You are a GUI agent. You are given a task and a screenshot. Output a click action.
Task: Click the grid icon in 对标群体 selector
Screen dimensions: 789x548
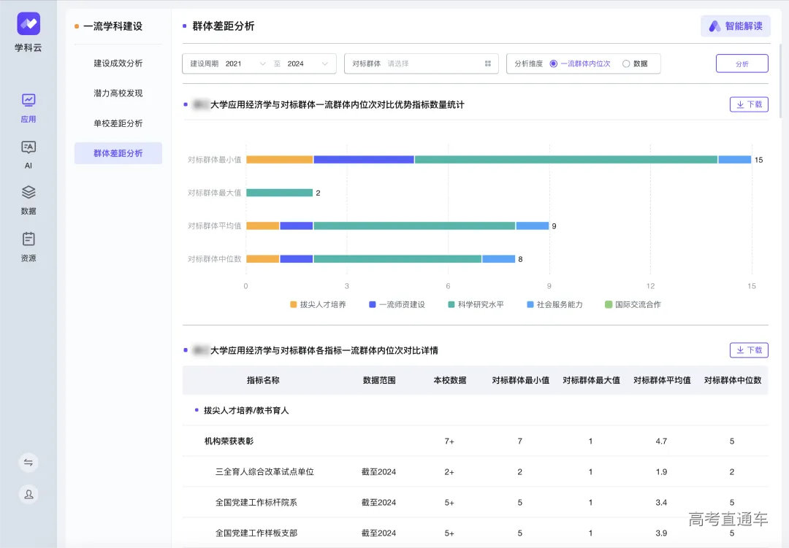click(487, 64)
